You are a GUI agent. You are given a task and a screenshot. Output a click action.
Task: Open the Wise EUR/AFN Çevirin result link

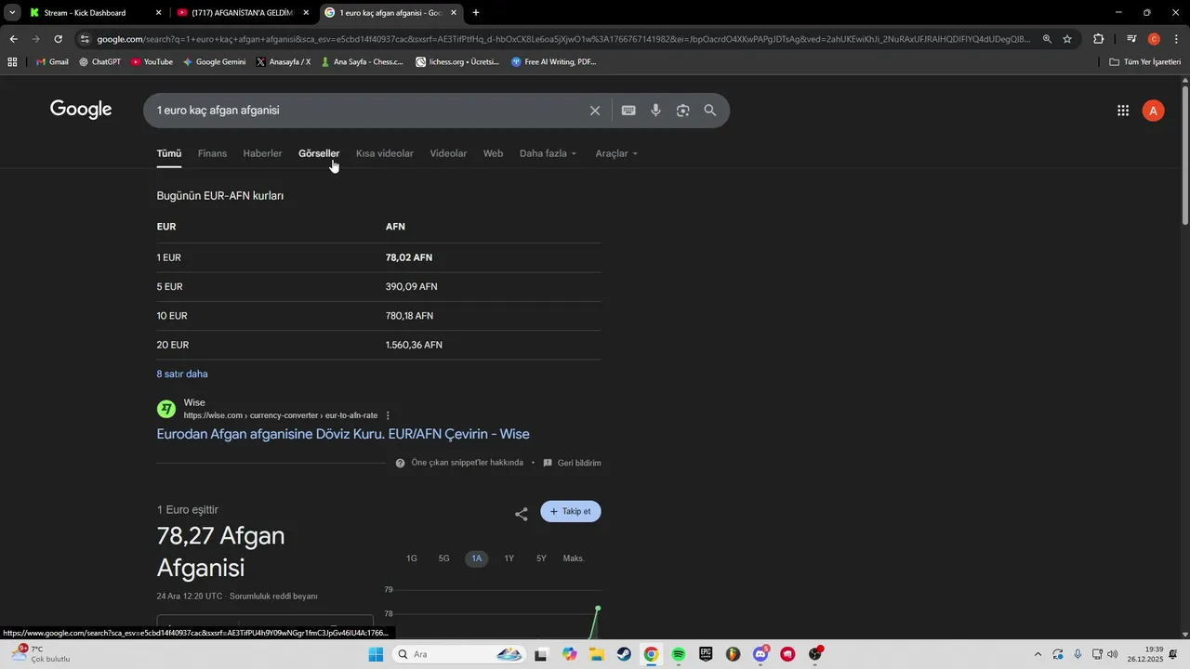(343, 434)
